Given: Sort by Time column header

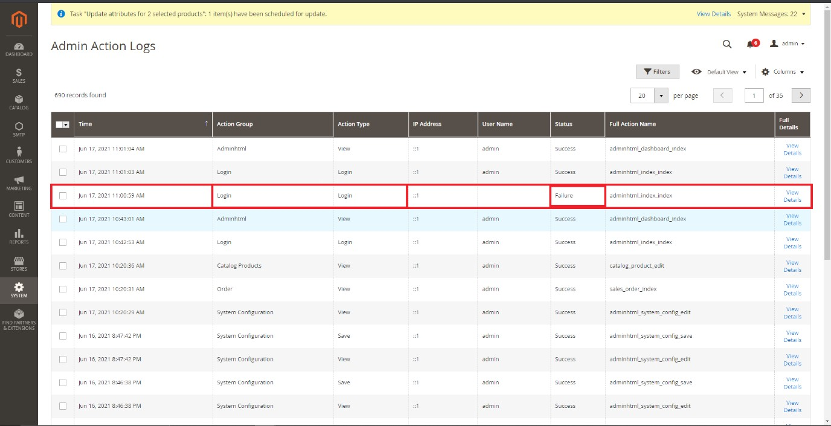Looking at the screenshot, I should [x=143, y=124].
